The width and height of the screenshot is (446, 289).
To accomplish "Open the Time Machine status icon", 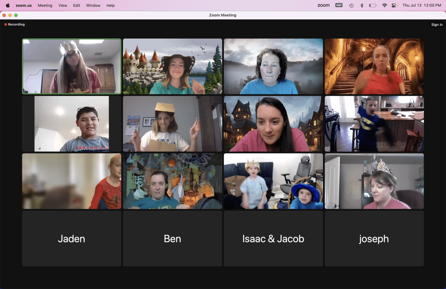I will (351, 6).
